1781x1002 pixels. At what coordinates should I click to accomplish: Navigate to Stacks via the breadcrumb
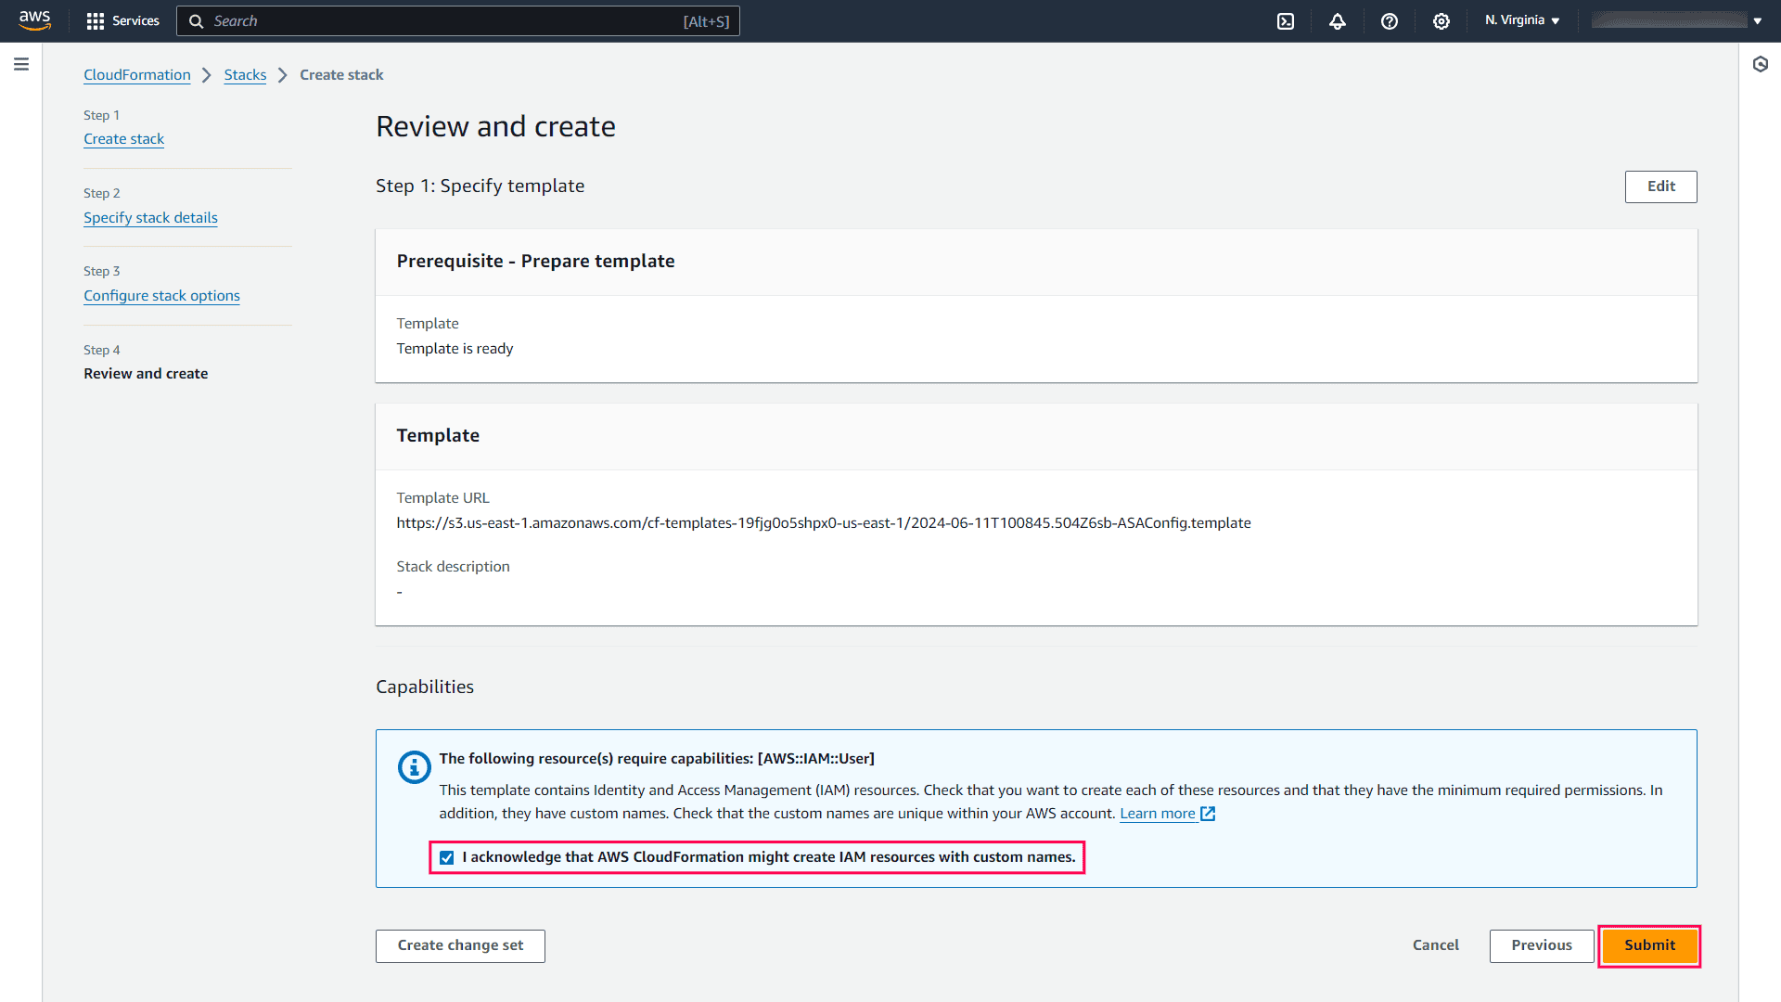(x=245, y=74)
